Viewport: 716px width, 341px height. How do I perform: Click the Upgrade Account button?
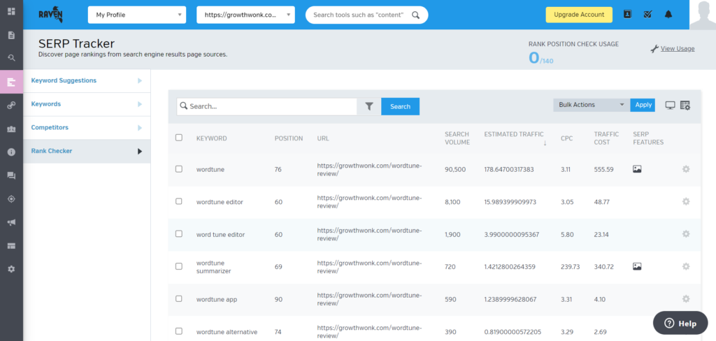579,15
